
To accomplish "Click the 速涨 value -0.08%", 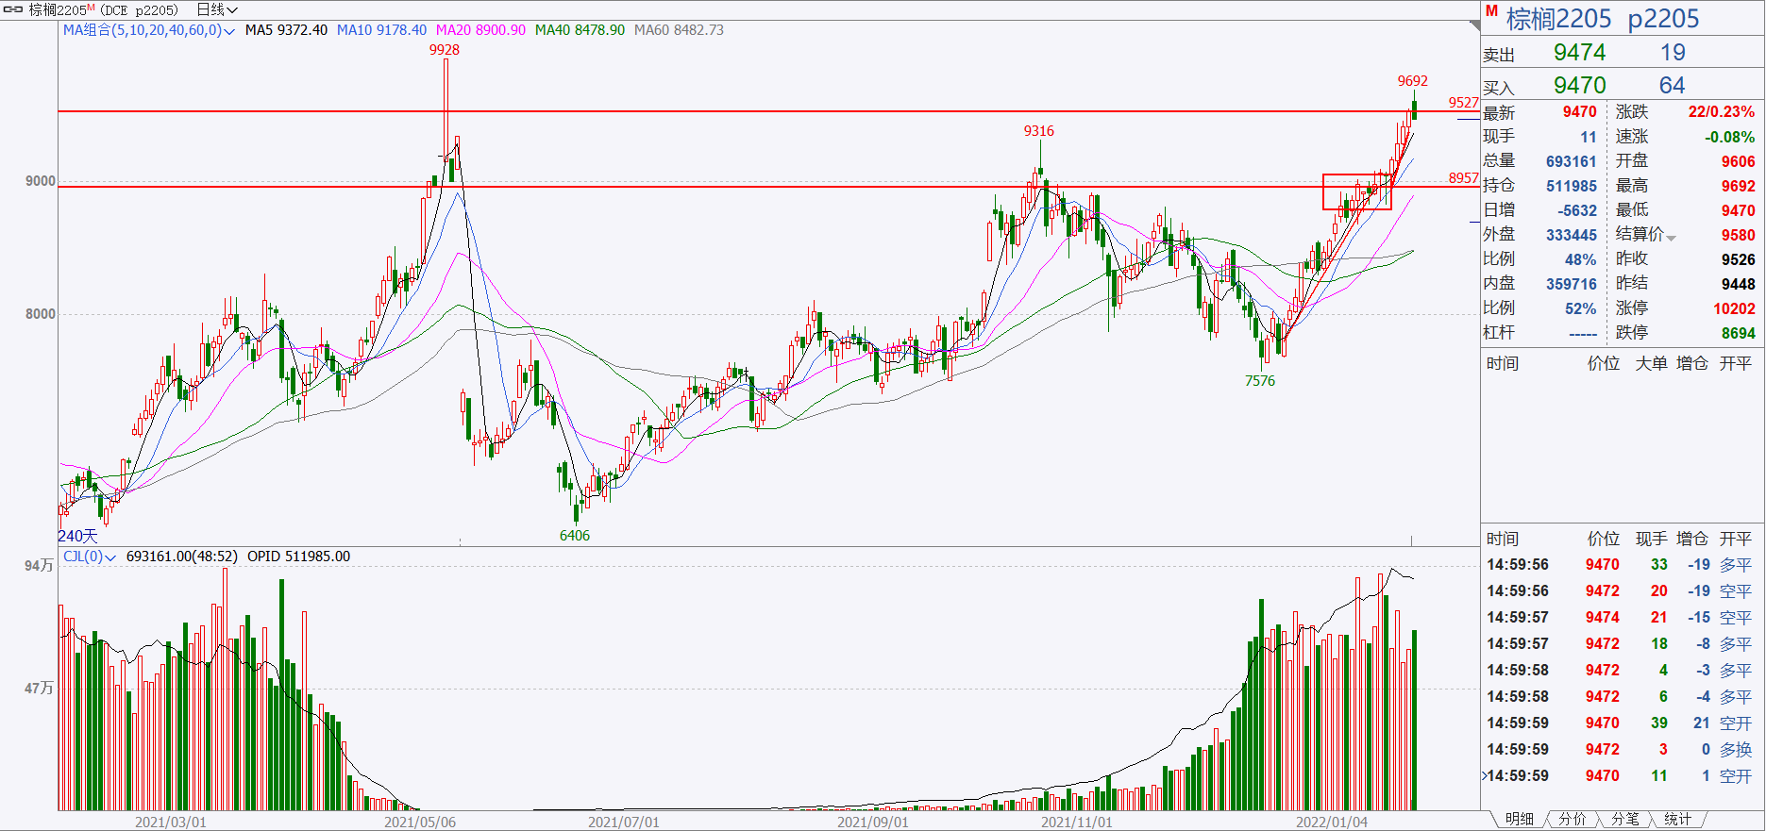I will pyautogui.click(x=1730, y=137).
